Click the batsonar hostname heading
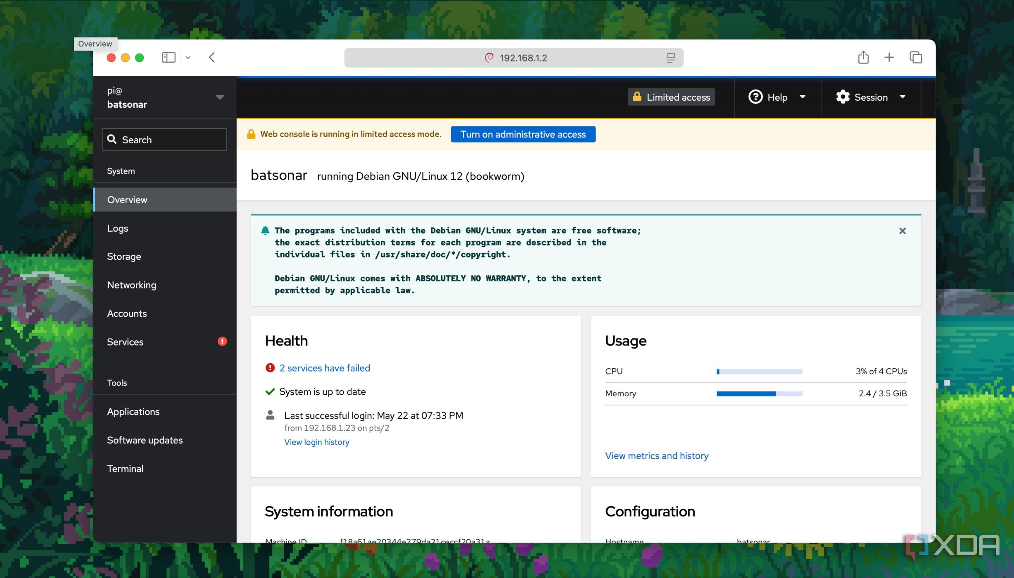Viewport: 1014px width, 578px height. point(279,175)
